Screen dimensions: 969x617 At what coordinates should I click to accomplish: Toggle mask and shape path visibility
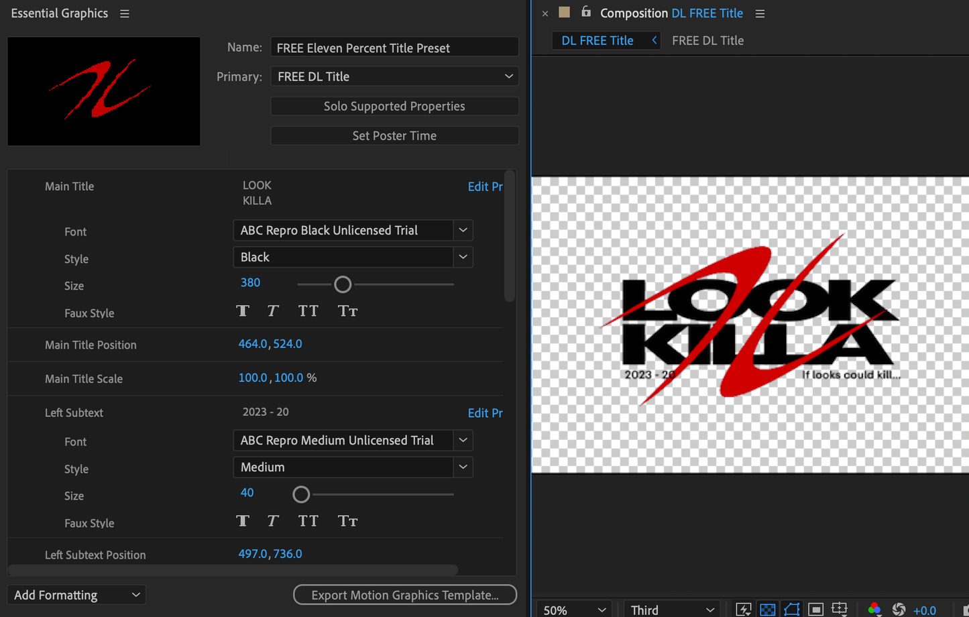click(x=791, y=609)
